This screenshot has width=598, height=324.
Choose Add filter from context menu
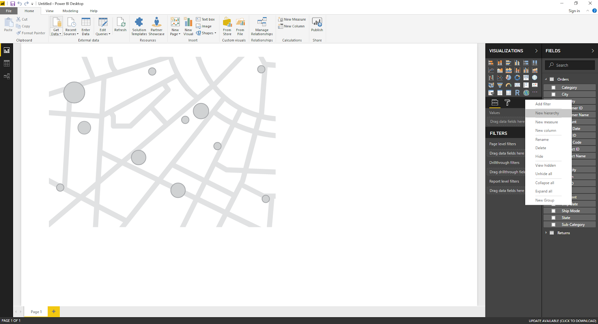click(543, 104)
